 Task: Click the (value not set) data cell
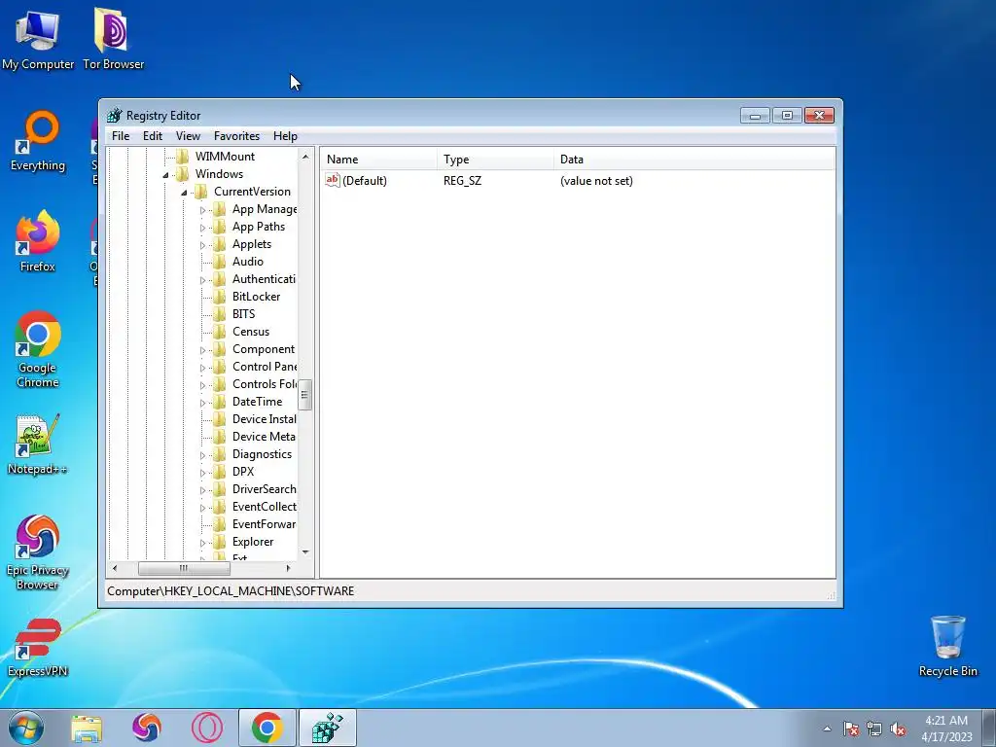(596, 180)
